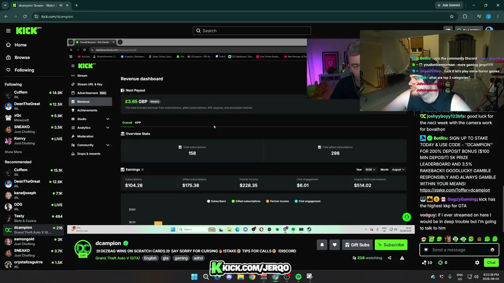Open File Explorer from the taskbar

(x=241, y=277)
